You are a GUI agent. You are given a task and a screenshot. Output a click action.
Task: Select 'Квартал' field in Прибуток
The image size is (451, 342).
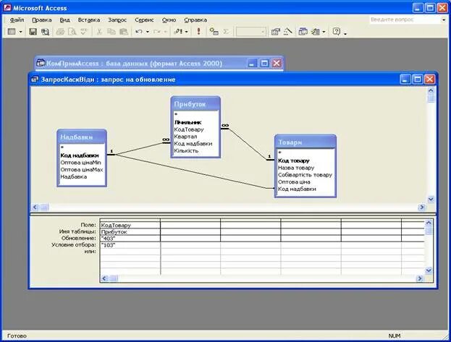[185, 137]
